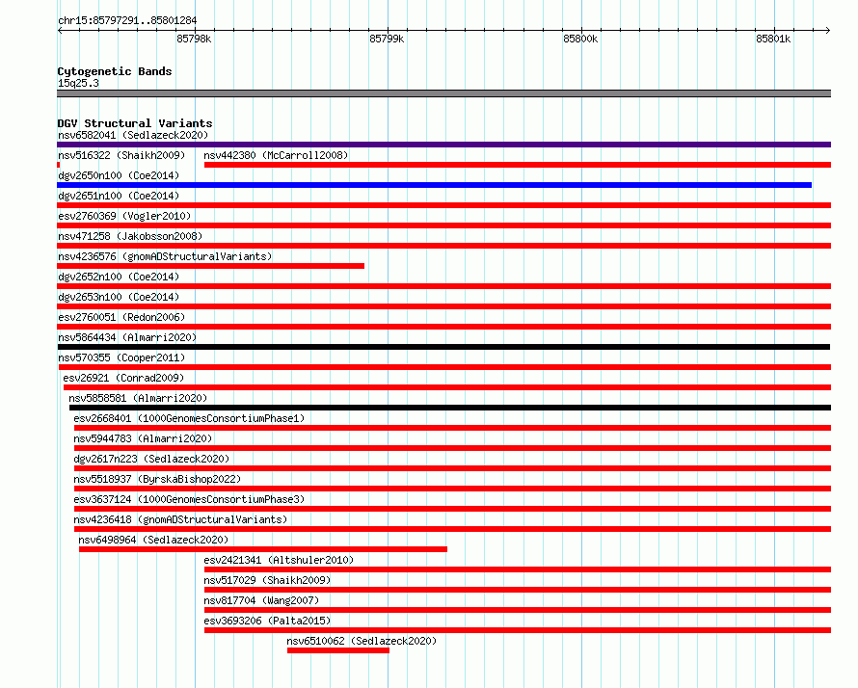Select the nsv516322 (Shaikh2009) label
Screen dimensions: 858x688
click(x=121, y=155)
